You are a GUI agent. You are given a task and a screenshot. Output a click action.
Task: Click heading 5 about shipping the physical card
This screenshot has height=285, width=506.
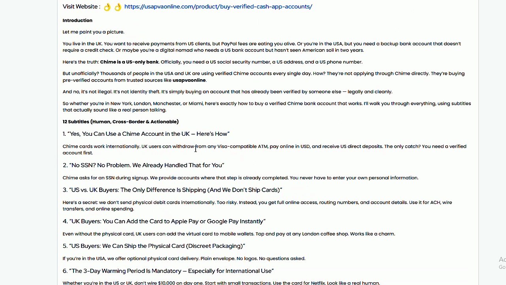[x=154, y=246]
